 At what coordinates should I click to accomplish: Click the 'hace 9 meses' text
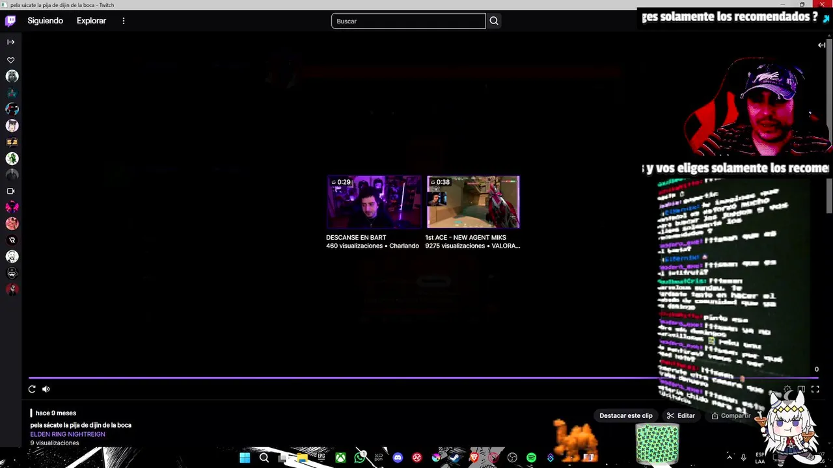[55, 413]
